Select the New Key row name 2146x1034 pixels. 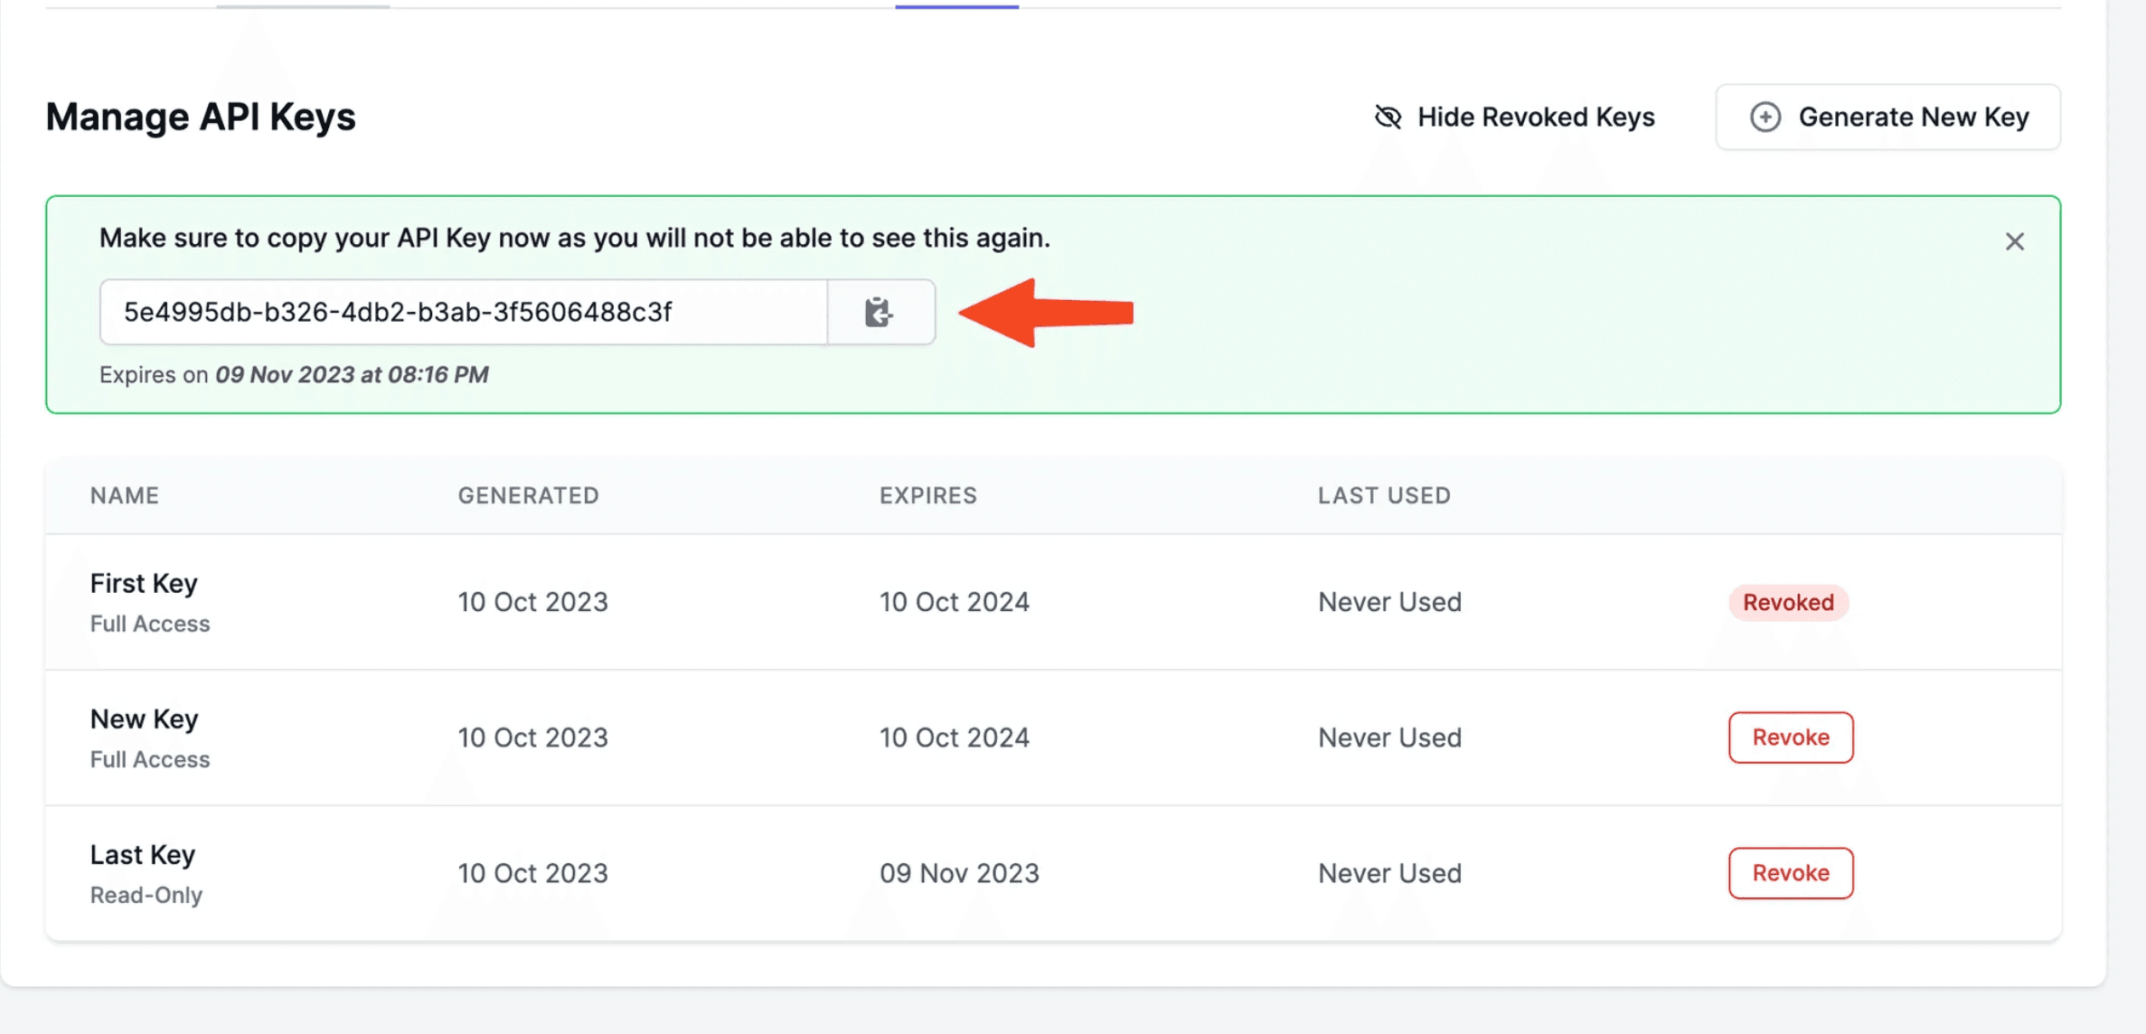coord(144,719)
